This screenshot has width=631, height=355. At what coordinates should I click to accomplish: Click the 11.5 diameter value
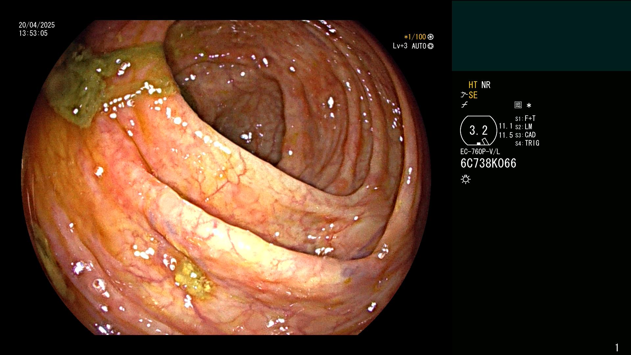click(x=506, y=135)
